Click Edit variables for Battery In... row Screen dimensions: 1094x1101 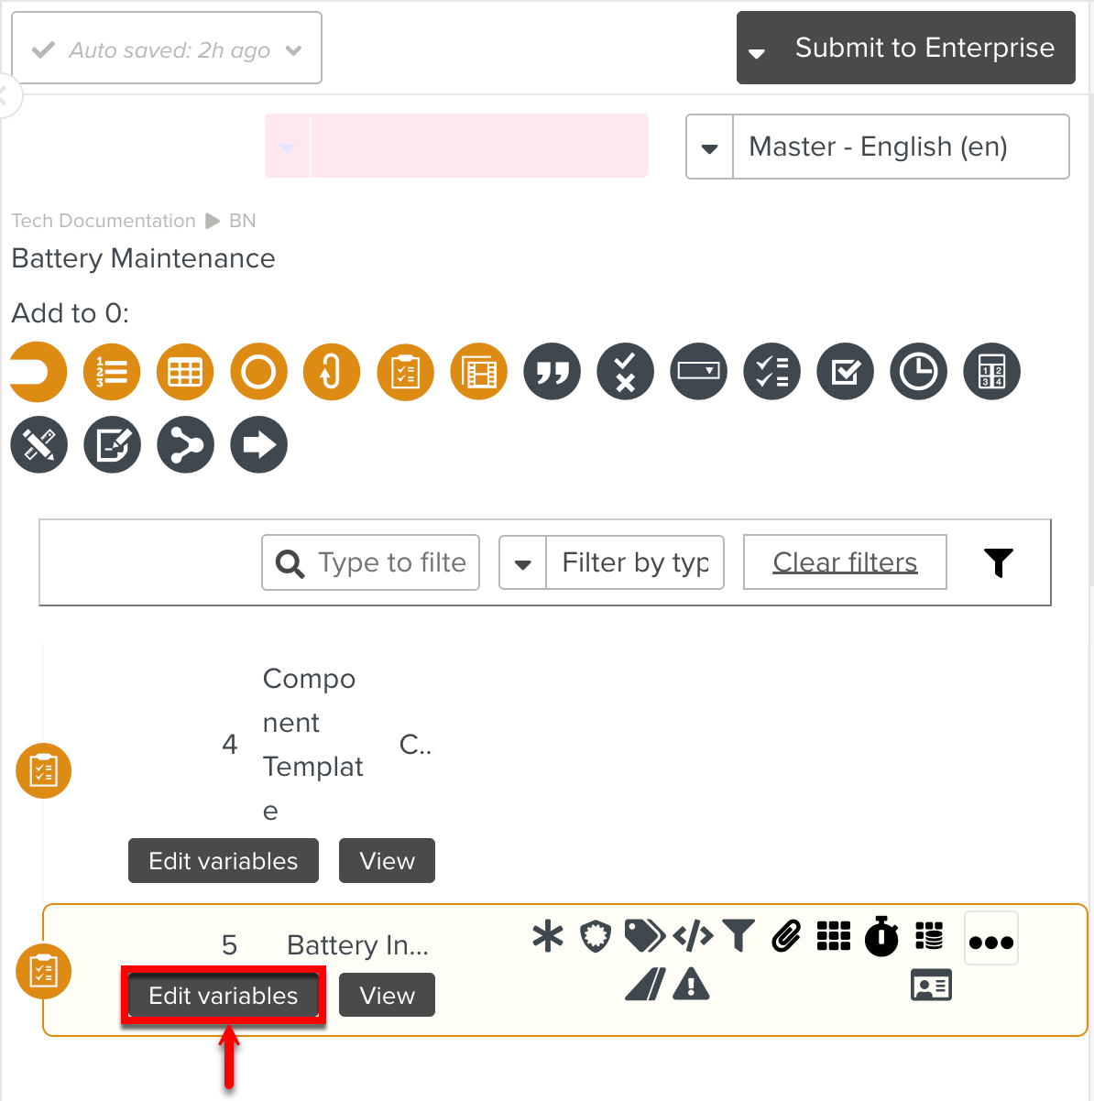click(224, 996)
